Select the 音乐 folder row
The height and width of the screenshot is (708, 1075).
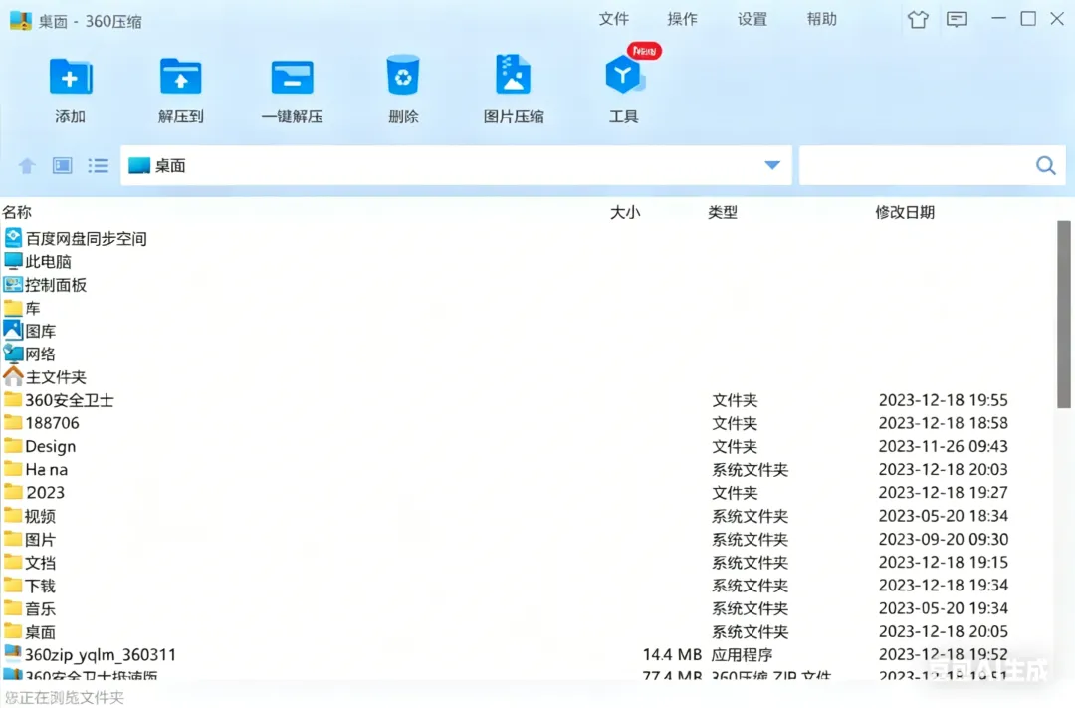[527, 607]
